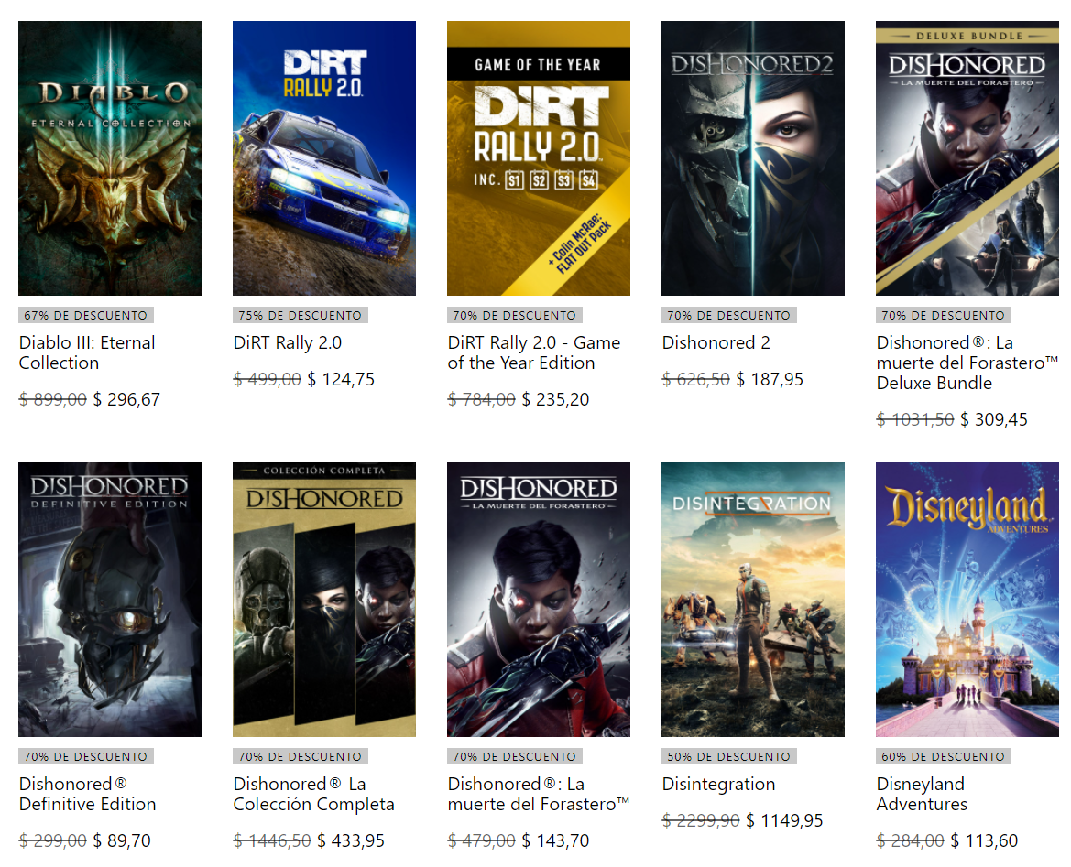Click the $ 1149,95 Disintegration sale price

click(784, 821)
